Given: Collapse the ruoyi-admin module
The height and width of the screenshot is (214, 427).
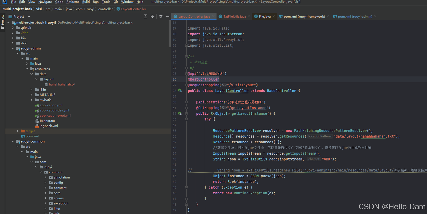Looking at the screenshot, I should [x=13, y=48].
